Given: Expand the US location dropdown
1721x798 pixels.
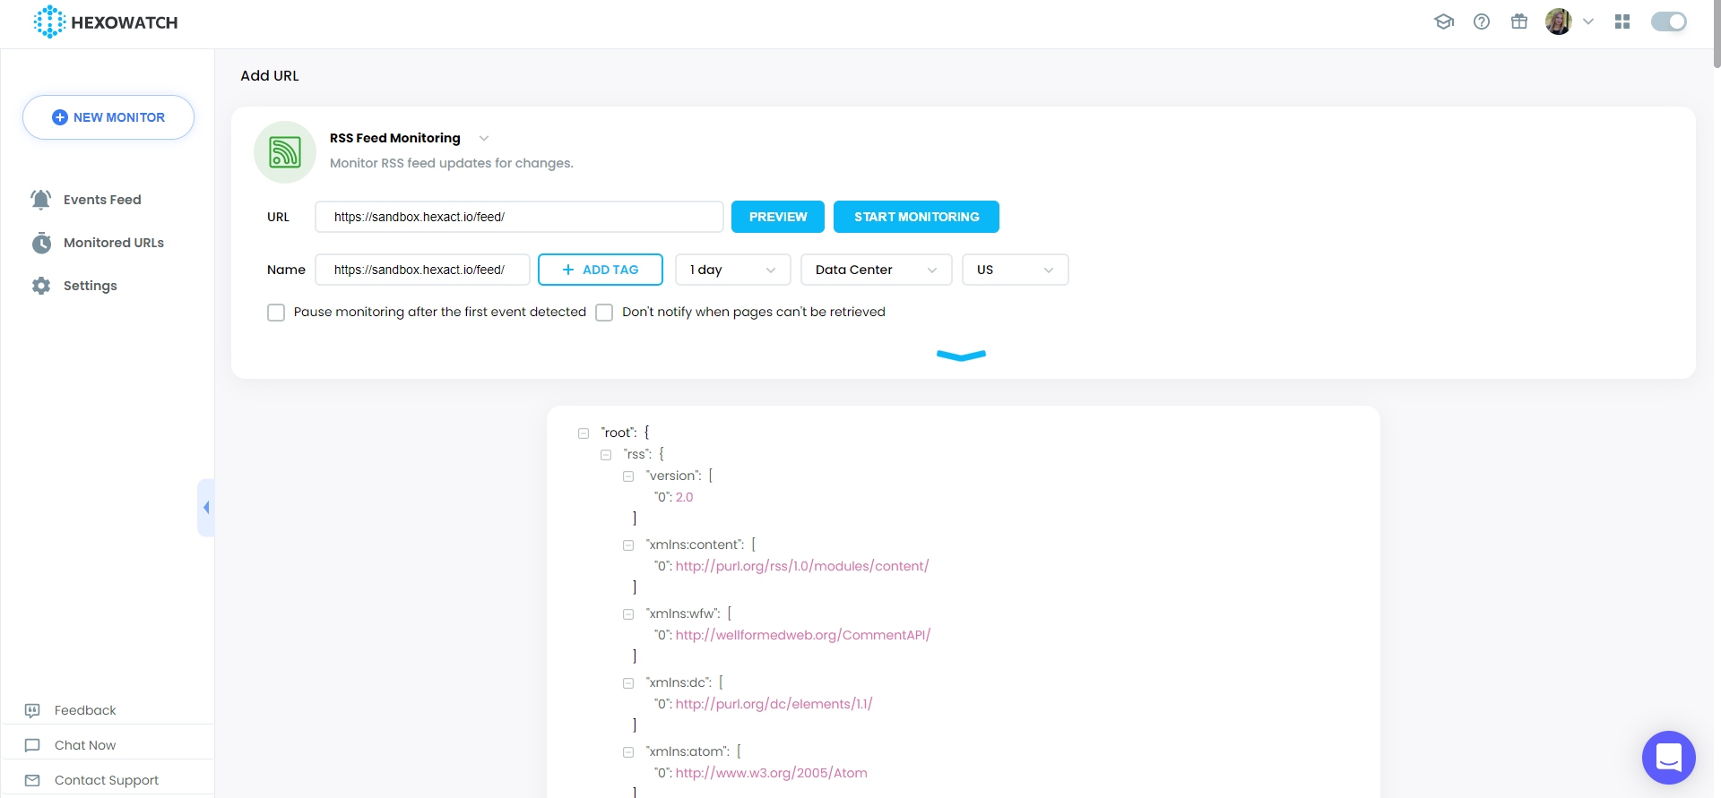Looking at the screenshot, I should click(1015, 270).
